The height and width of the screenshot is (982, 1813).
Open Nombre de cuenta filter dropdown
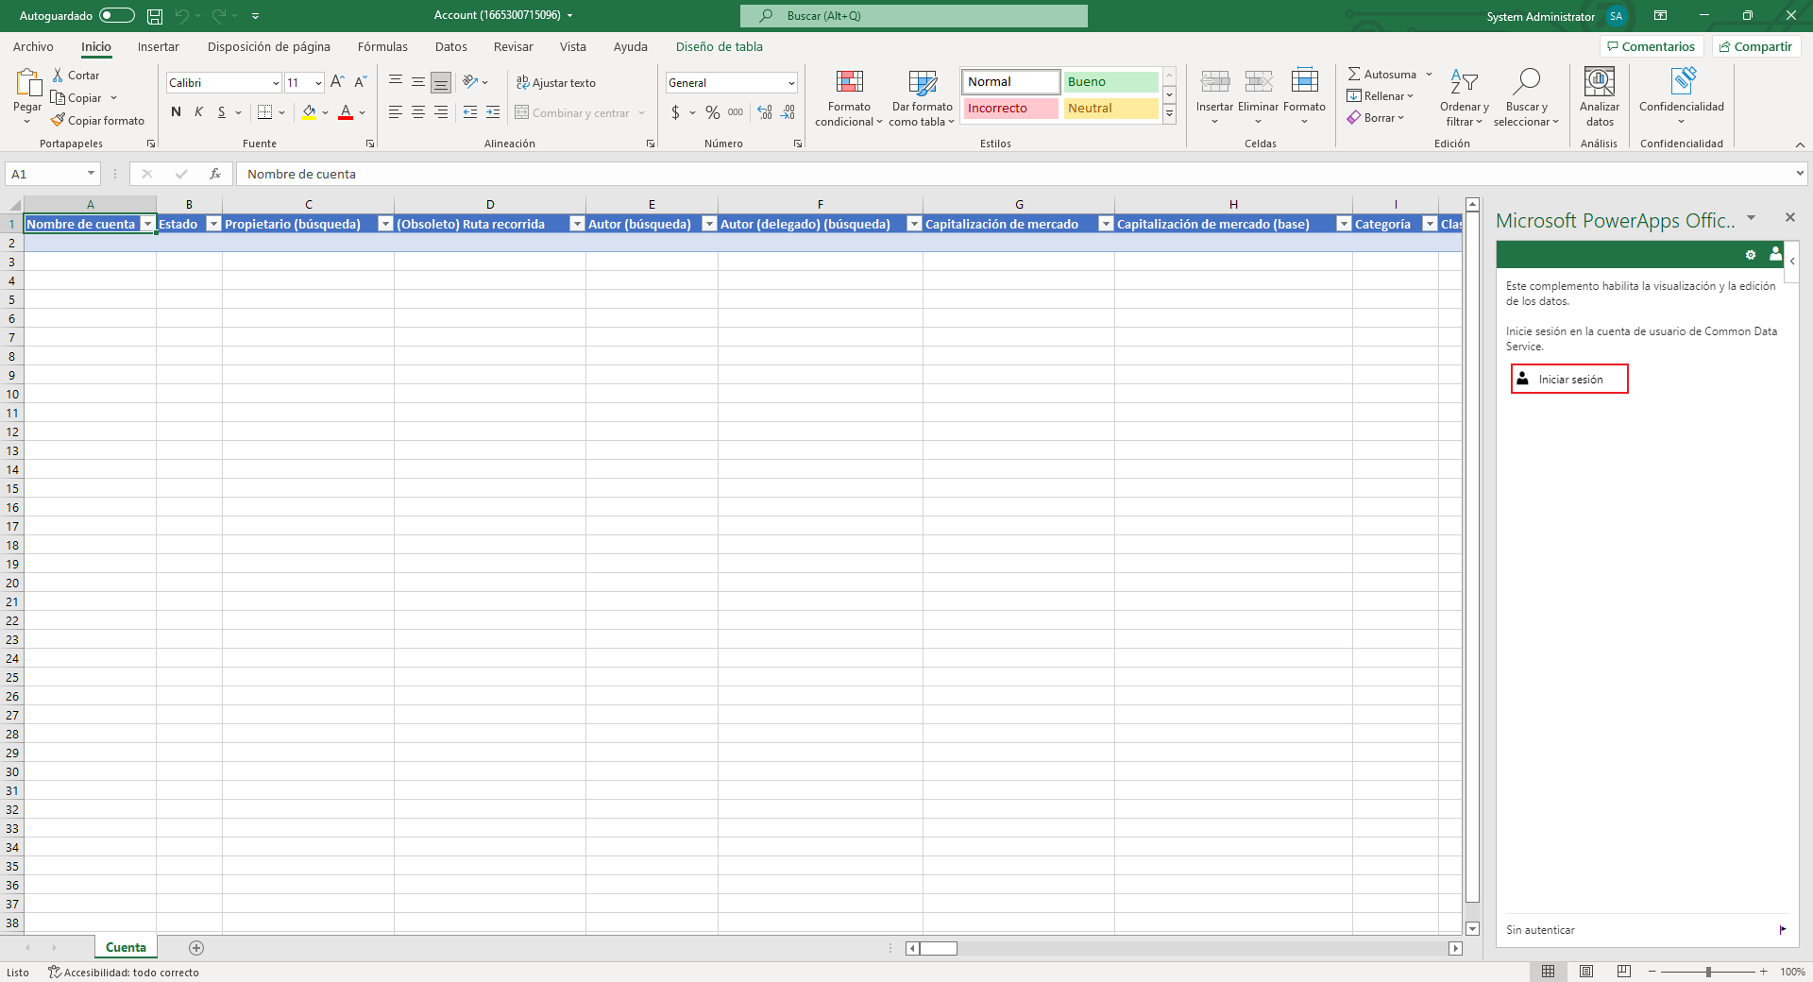pyautogui.click(x=147, y=224)
